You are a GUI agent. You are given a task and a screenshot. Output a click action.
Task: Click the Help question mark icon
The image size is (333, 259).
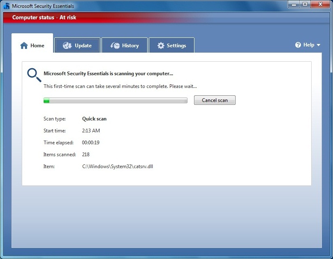point(298,45)
